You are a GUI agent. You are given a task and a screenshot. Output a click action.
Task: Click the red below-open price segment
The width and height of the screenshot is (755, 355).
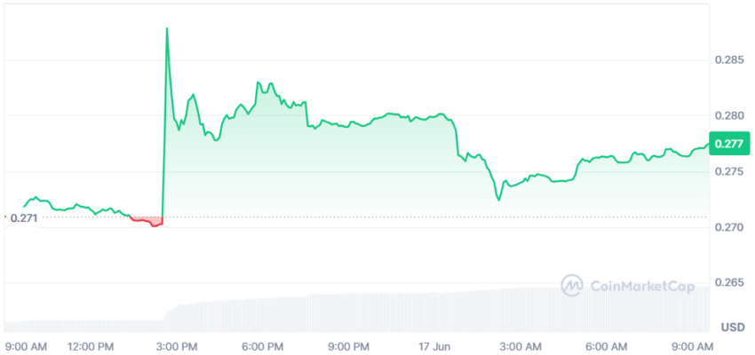[147, 221]
